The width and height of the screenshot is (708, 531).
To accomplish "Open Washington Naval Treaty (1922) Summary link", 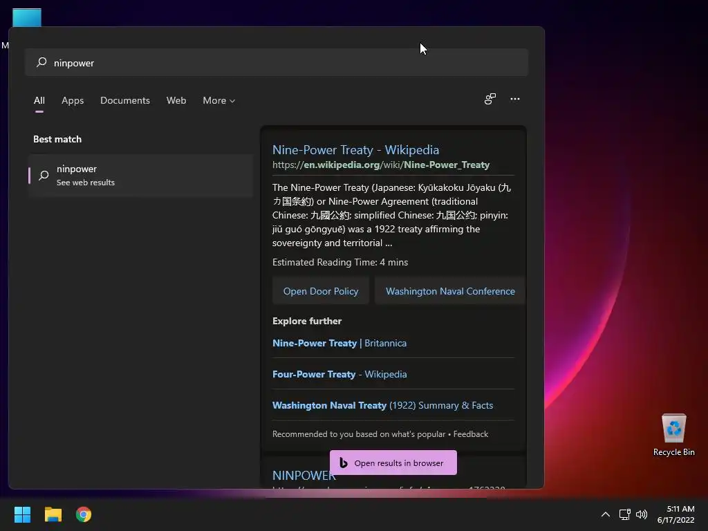I will (382, 405).
